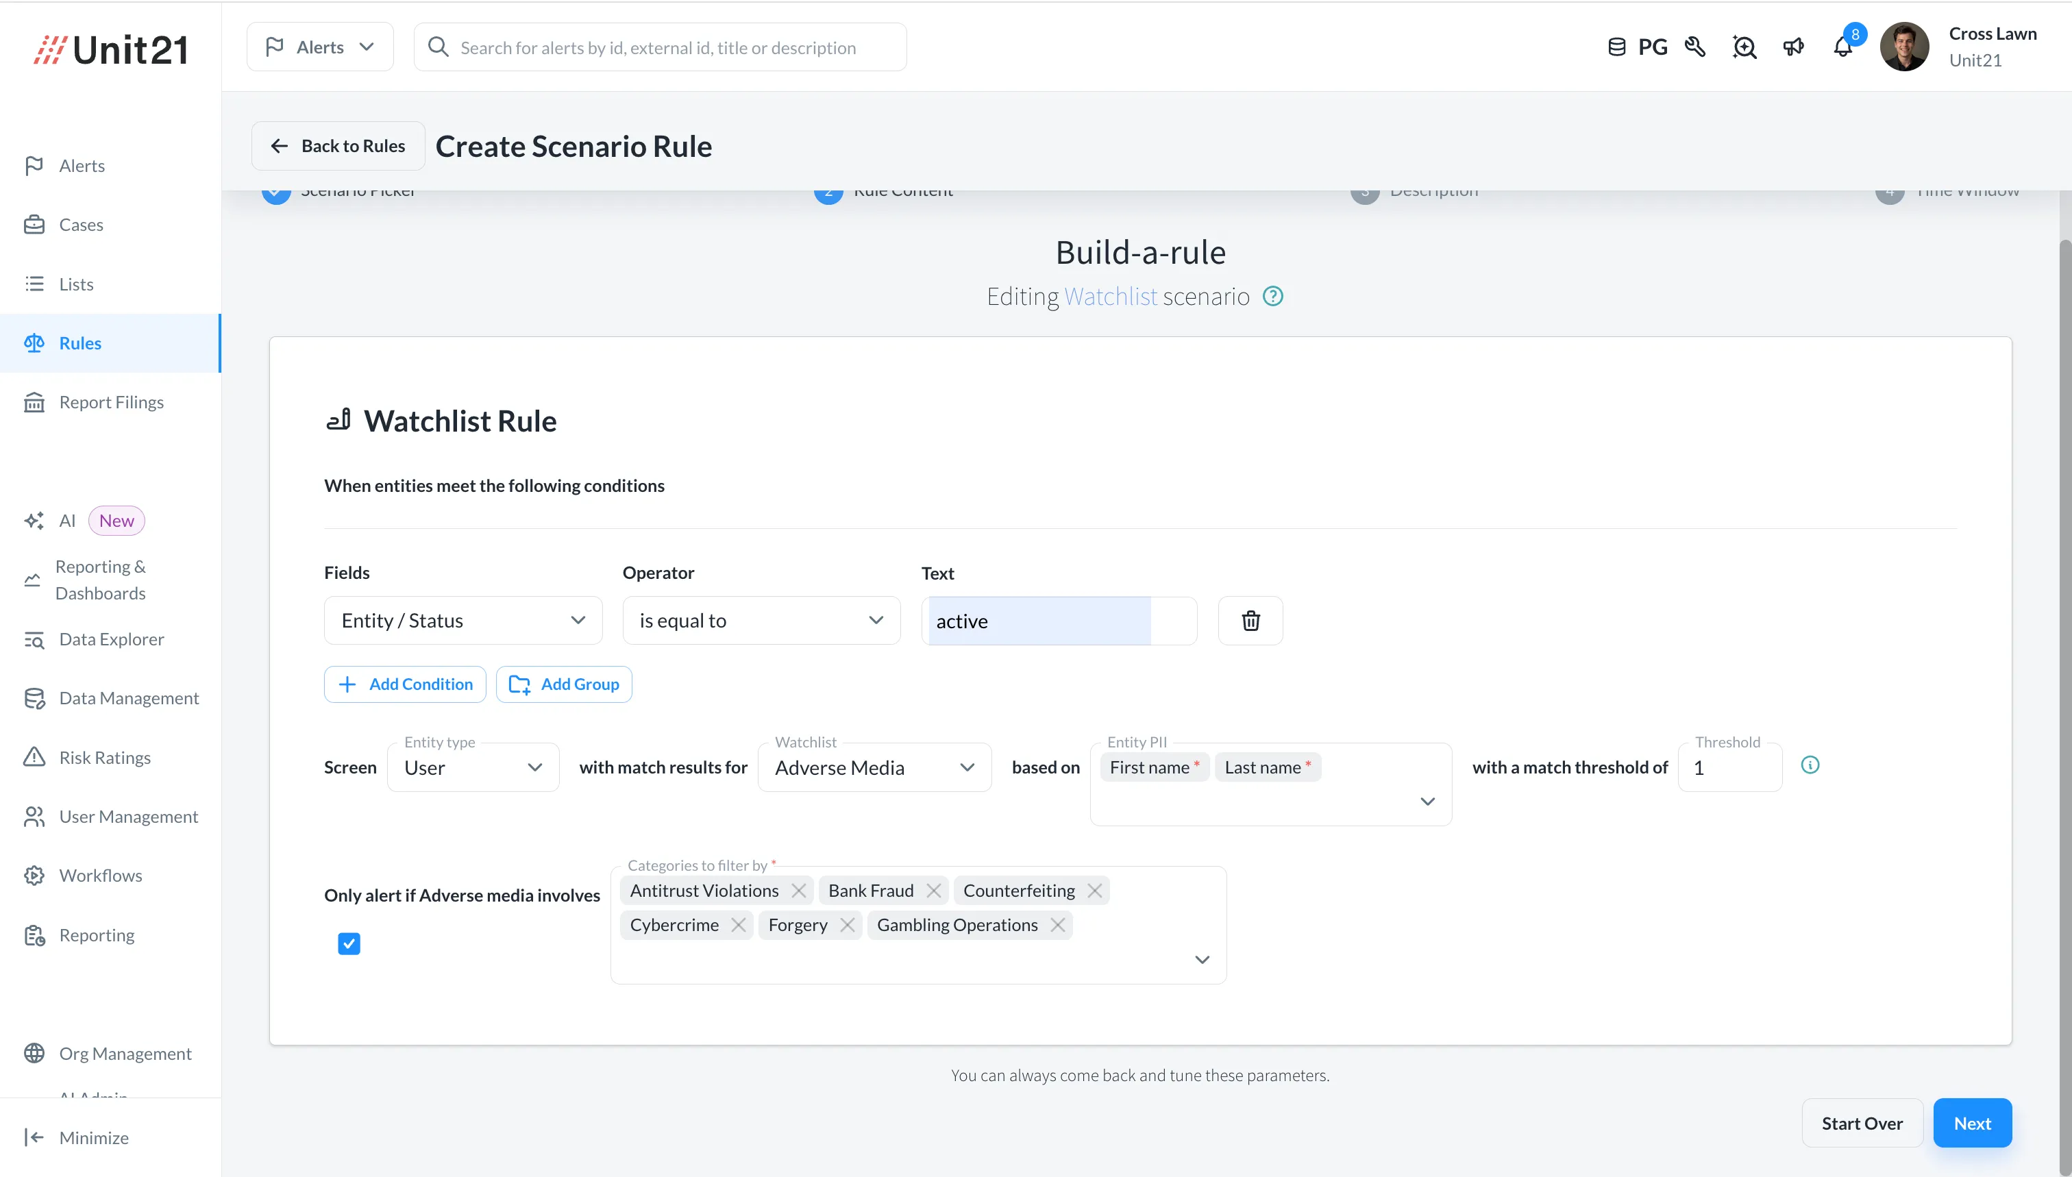Expand the Adverse Media watchlist dropdown
2072x1177 pixels.
pyautogui.click(x=874, y=767)
